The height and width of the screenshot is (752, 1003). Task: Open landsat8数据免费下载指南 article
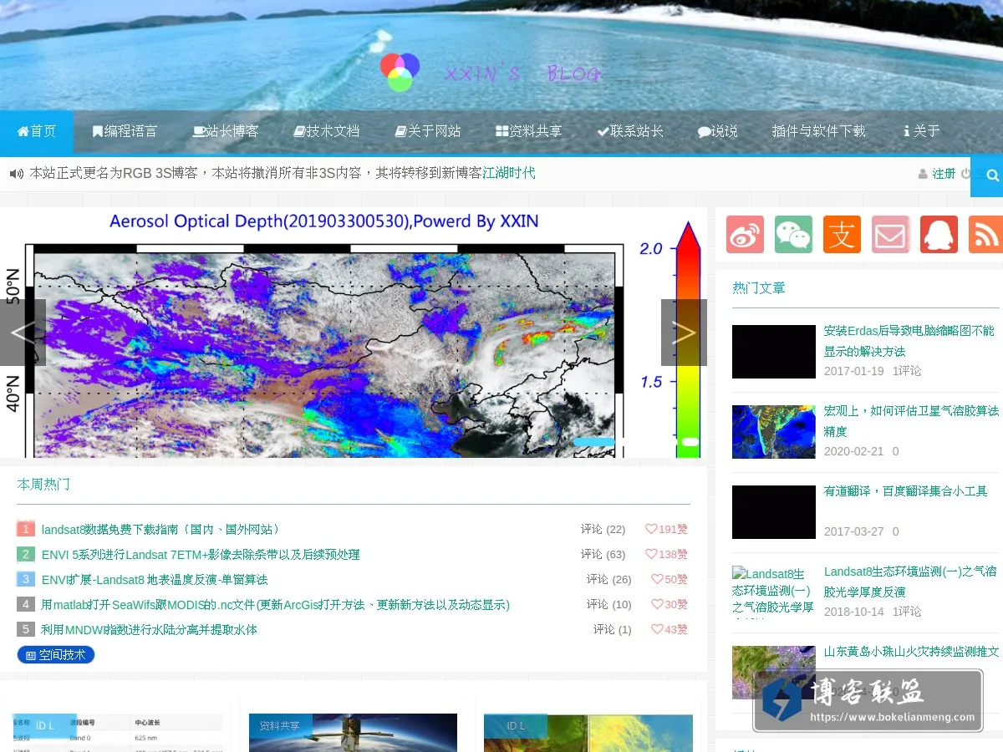pyautogui.click(x=161, y=529)
